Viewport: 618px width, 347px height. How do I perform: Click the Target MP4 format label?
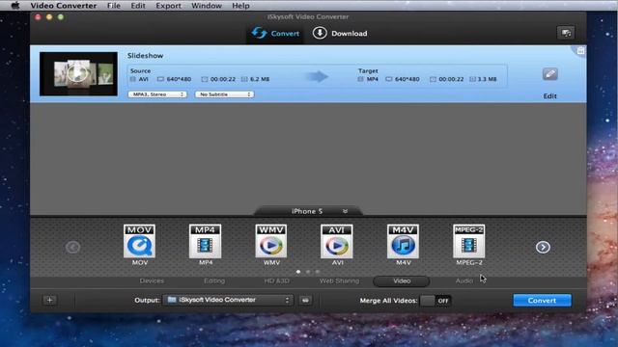click(x=372, y=79)
